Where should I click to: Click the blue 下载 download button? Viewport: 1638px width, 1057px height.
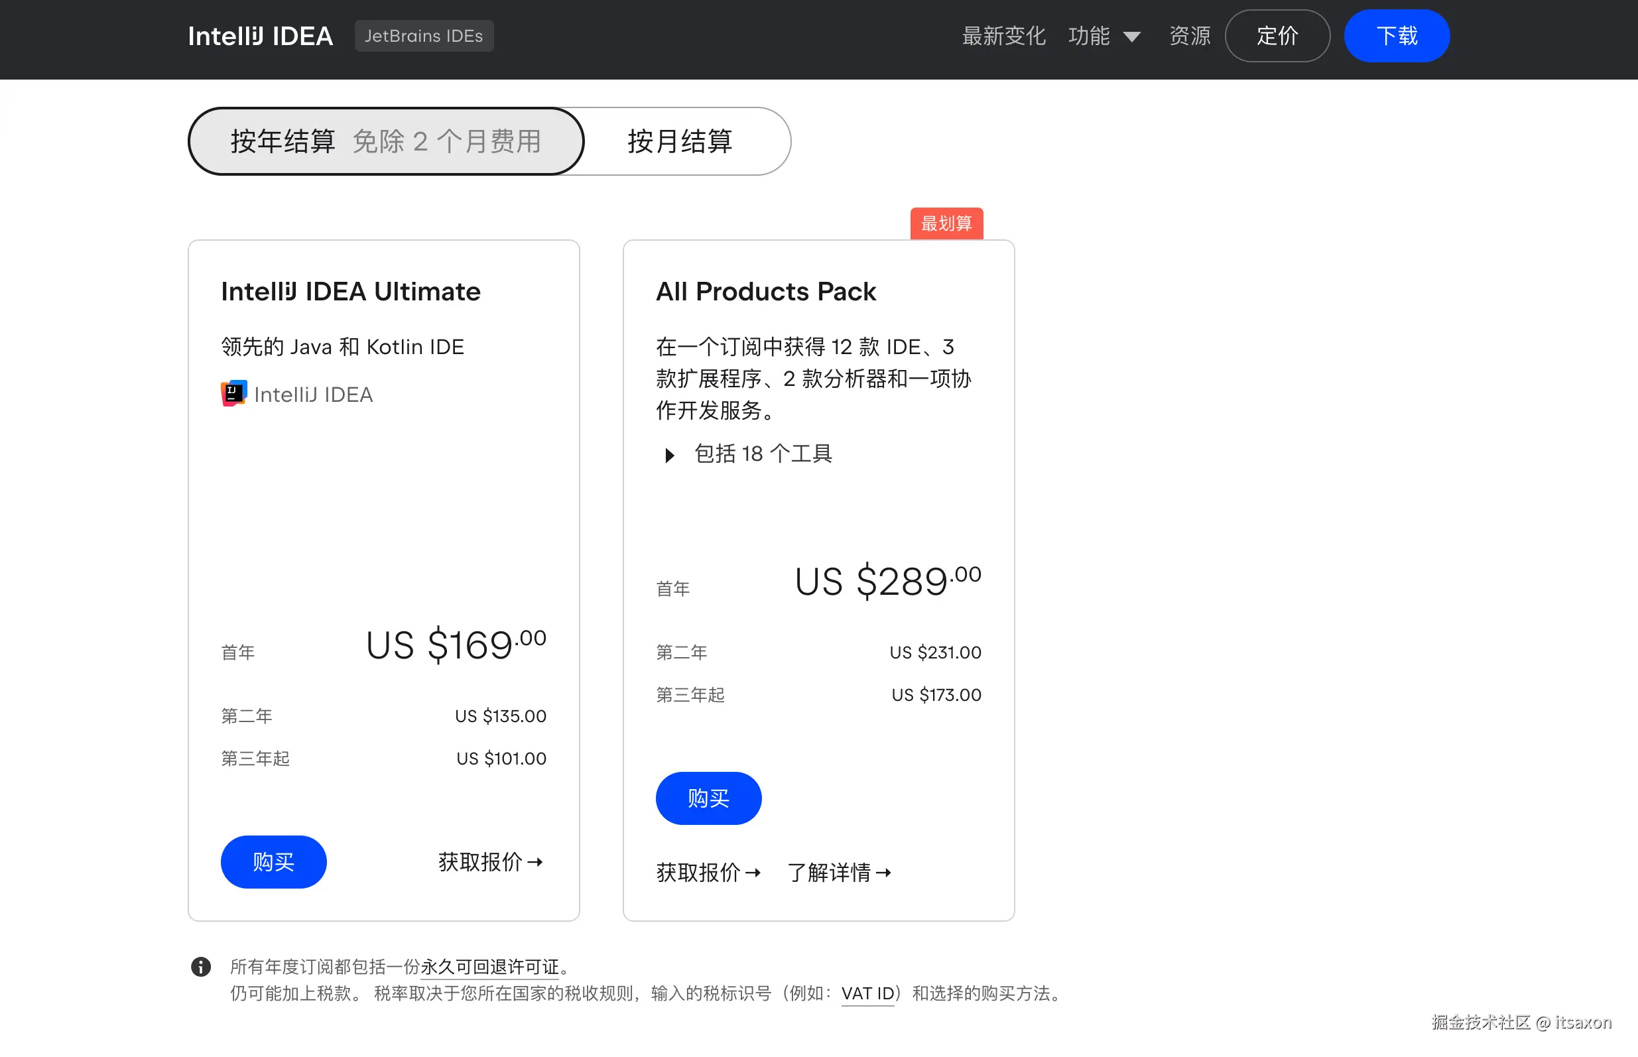click(1396, 36)
